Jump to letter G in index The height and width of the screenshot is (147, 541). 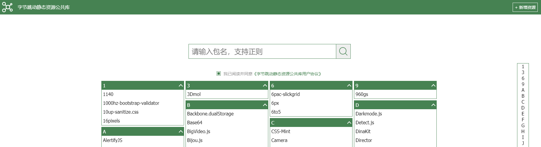point(523,125)
